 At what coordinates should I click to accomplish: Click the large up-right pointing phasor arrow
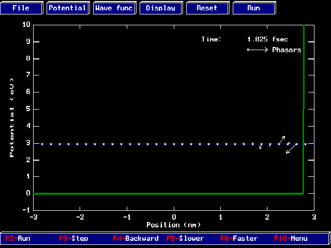click(x=282, y=140)
